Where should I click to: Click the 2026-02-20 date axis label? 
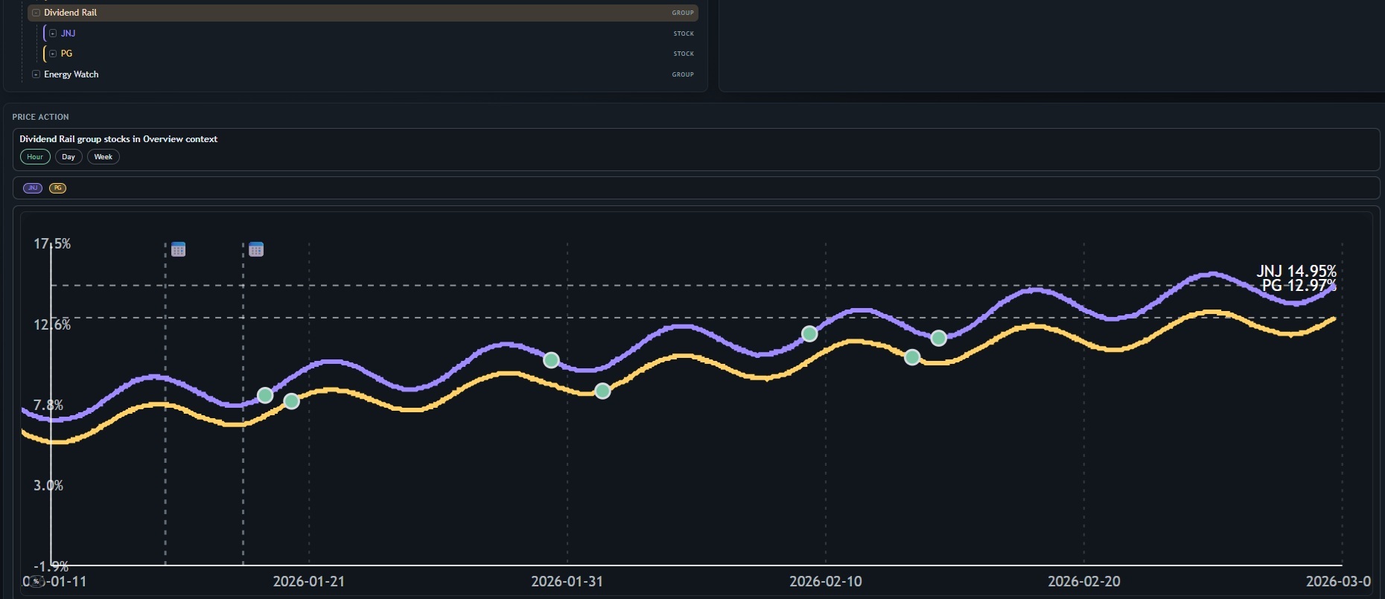coord(1084,581)
